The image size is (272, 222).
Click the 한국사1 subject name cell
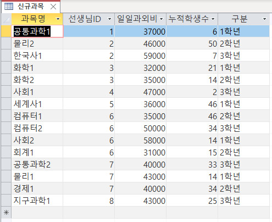click(x=37, y=56)
